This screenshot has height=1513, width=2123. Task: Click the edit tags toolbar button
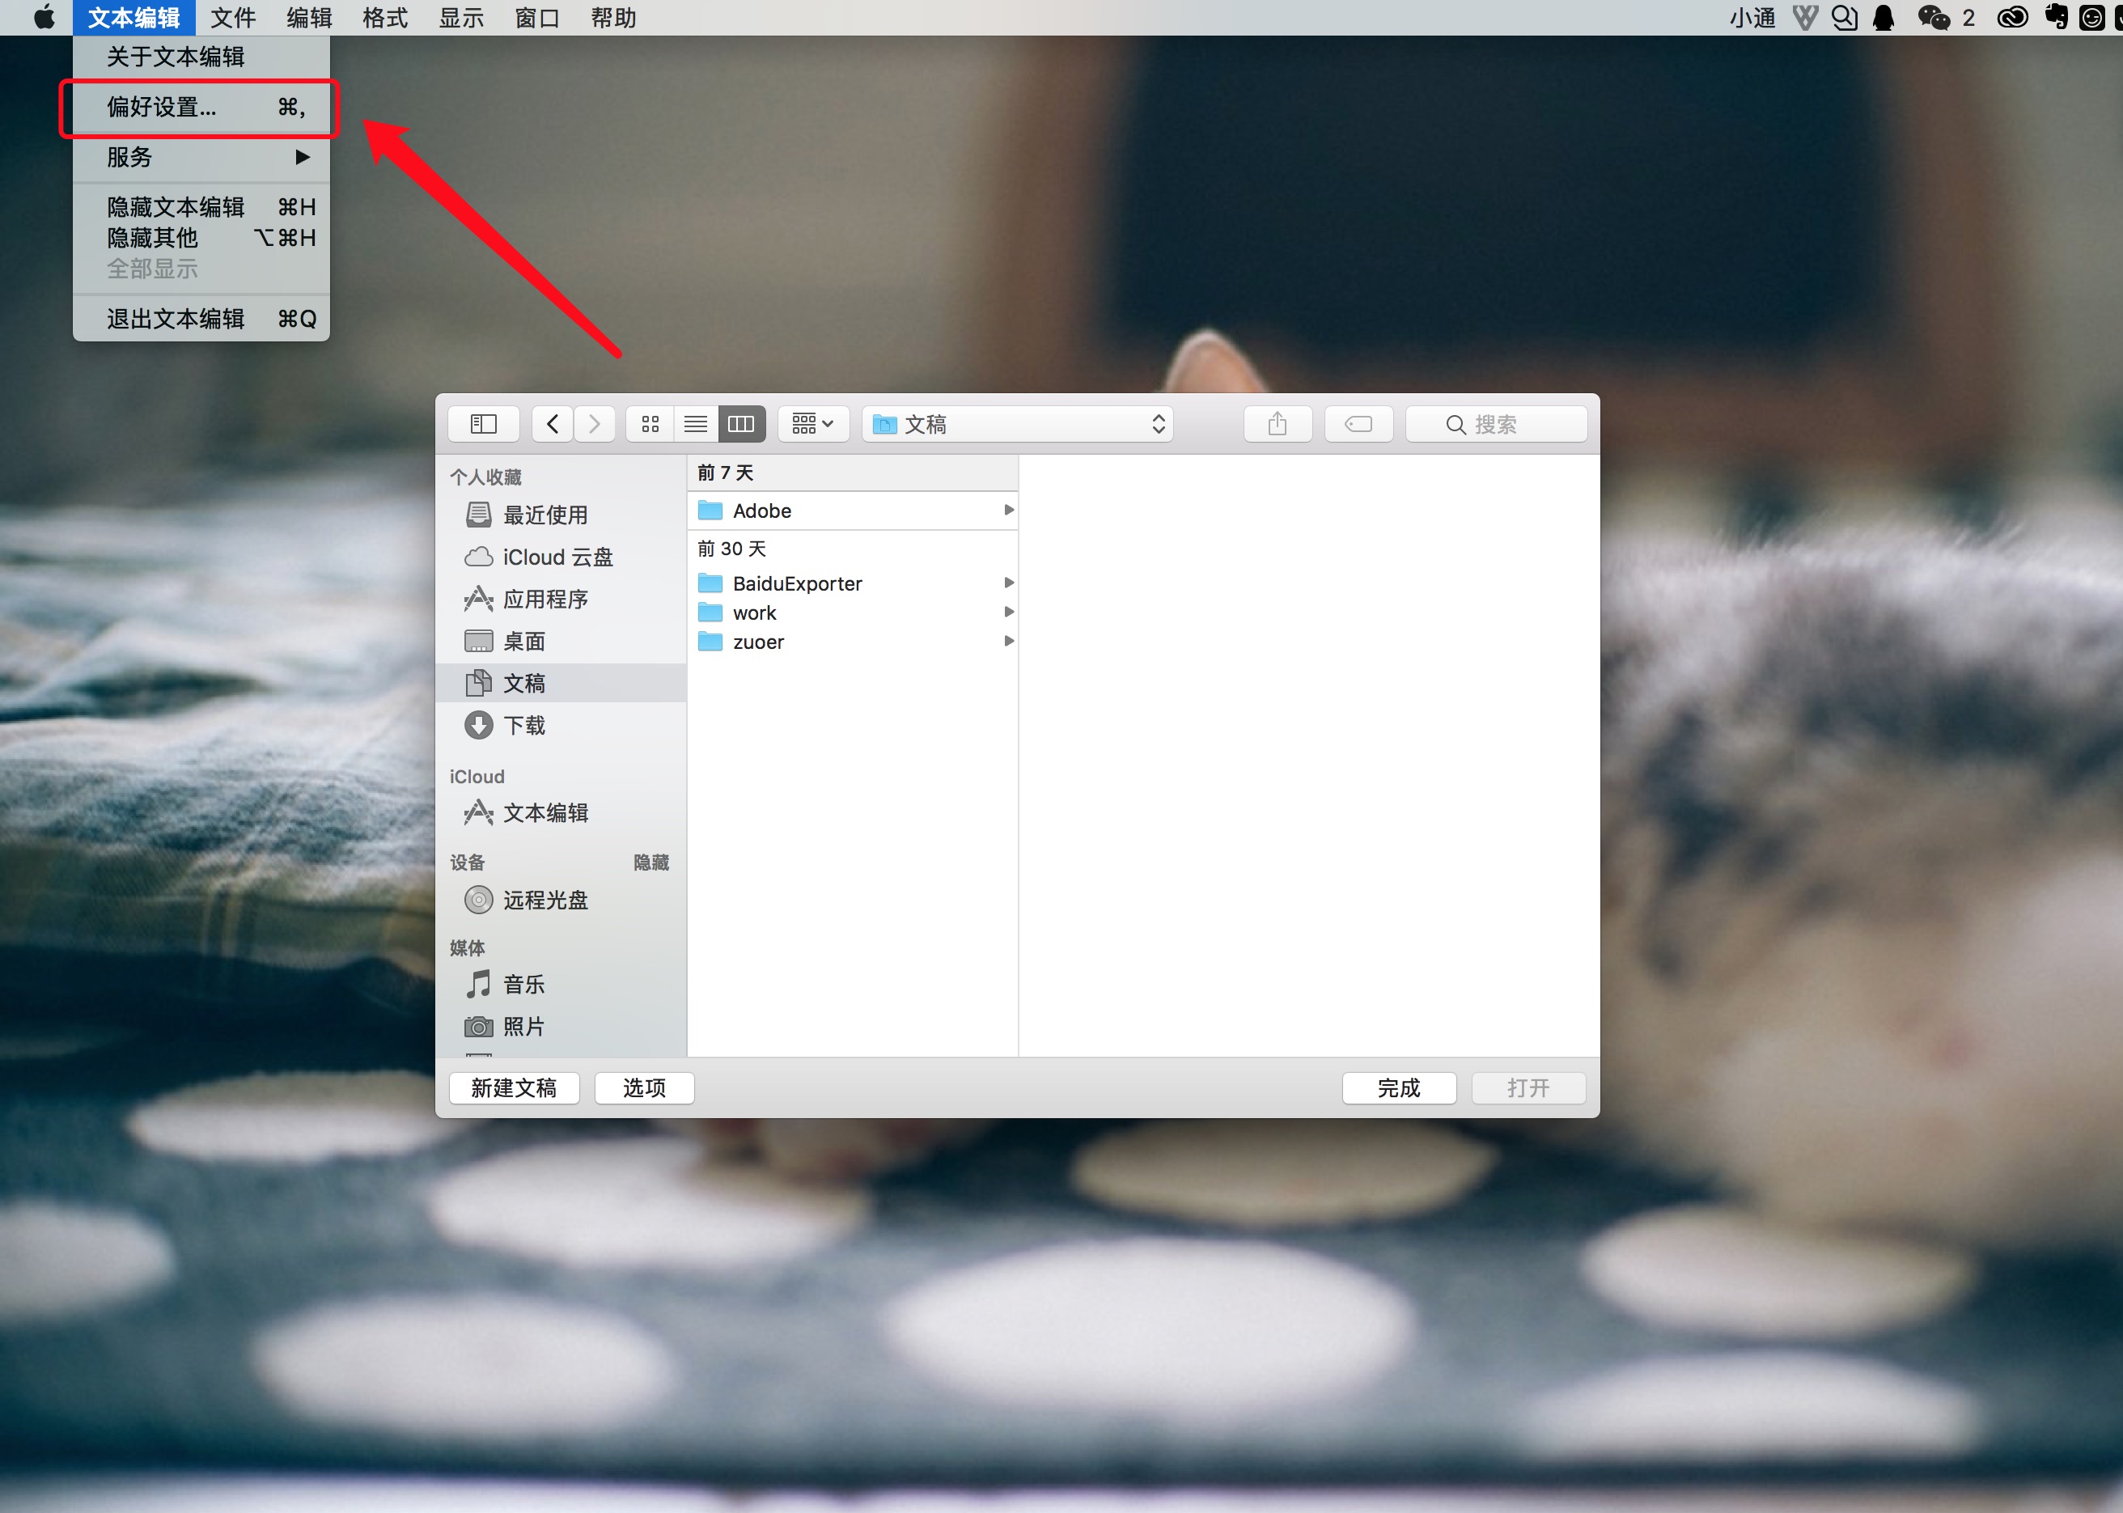click(x=1358, y=424)
